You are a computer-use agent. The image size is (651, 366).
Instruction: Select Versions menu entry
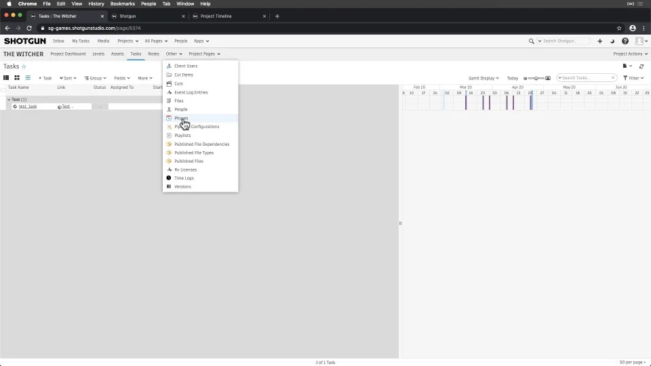point(182,187)
